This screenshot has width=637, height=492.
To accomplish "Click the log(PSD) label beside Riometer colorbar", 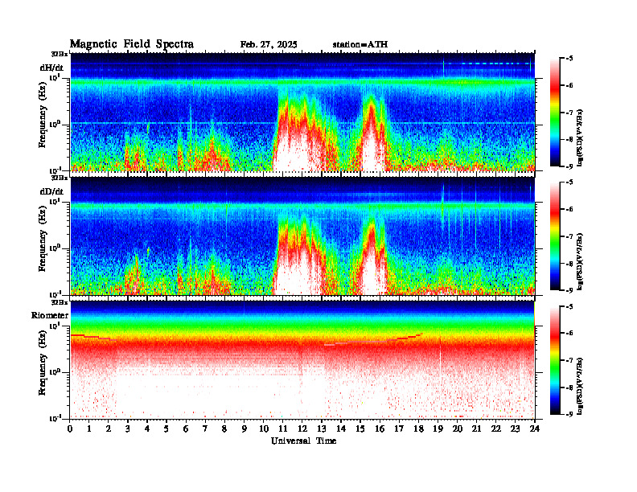I will [x=580, y=386].
